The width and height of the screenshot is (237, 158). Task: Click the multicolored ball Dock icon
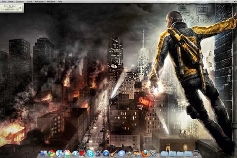point(67,153)
